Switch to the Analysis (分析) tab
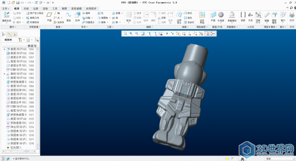 (x=26, y=8)
